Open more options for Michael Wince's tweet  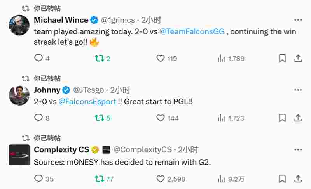tap(298, 20)
